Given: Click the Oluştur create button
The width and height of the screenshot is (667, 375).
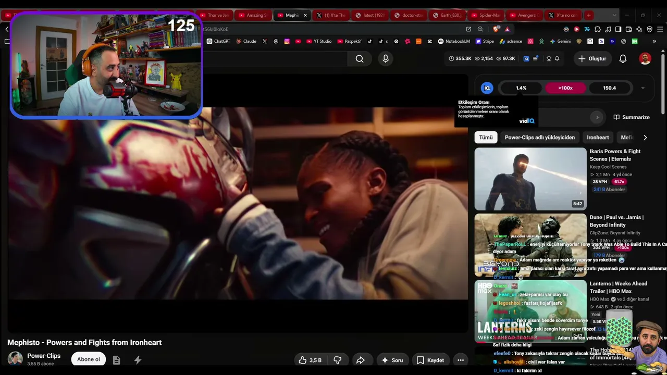Looking at the screenshot, I should 592,59.
